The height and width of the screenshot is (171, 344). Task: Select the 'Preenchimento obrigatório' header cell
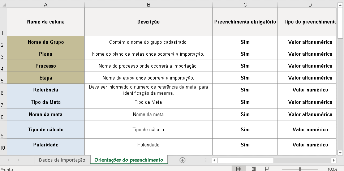pos(245,22)
